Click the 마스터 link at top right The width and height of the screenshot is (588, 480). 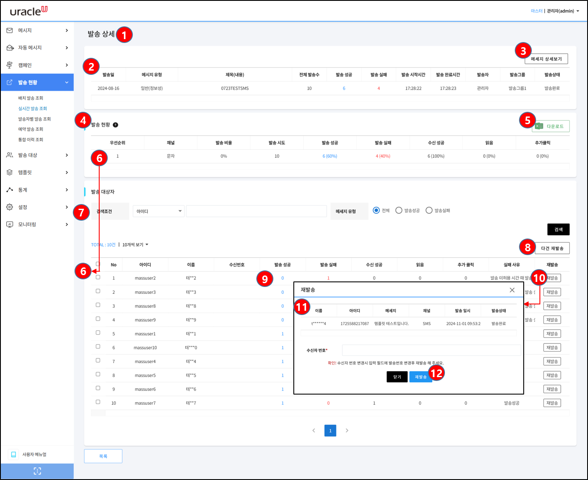point(536,11)
